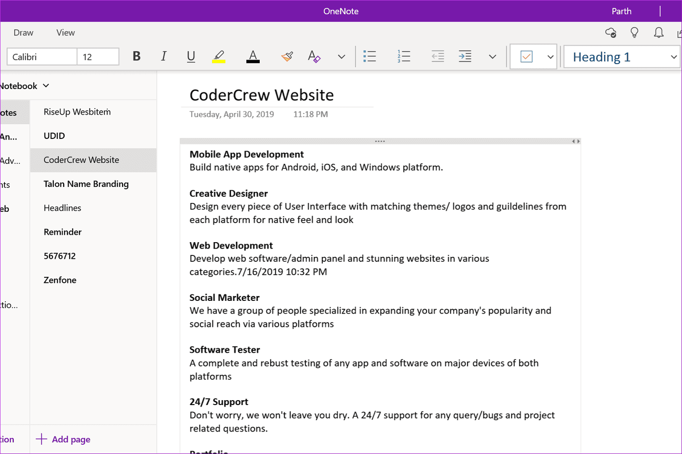Open the Talon Name Branding page
Screen dimensions: 682x454
93,184
